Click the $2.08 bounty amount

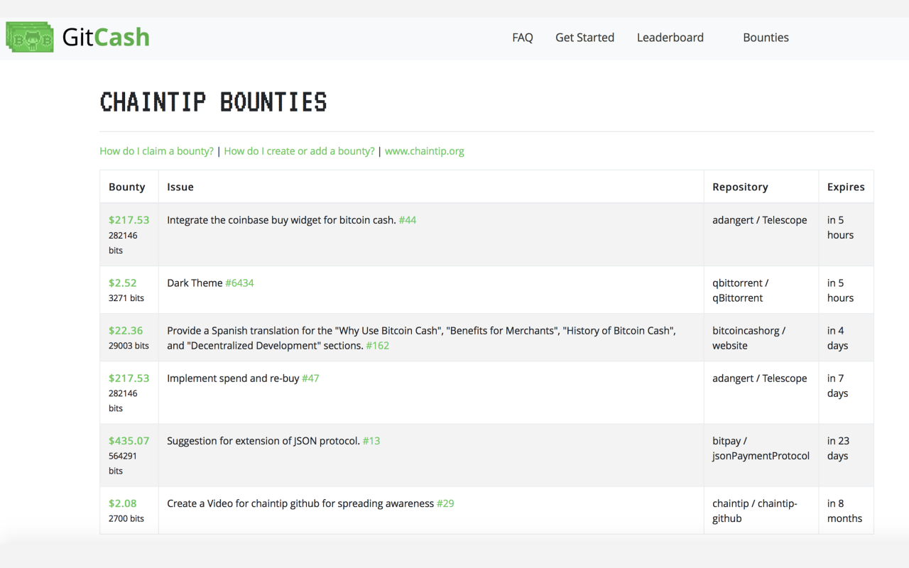pos(122,503)
